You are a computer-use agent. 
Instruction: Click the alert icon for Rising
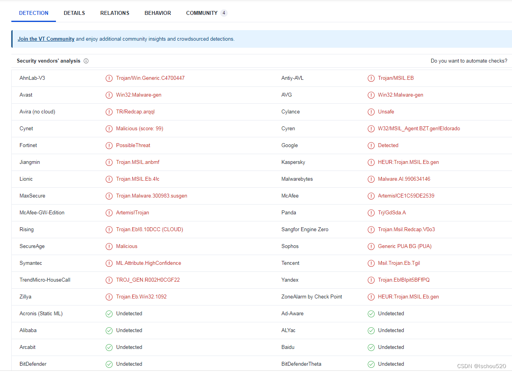coord(109,230)
